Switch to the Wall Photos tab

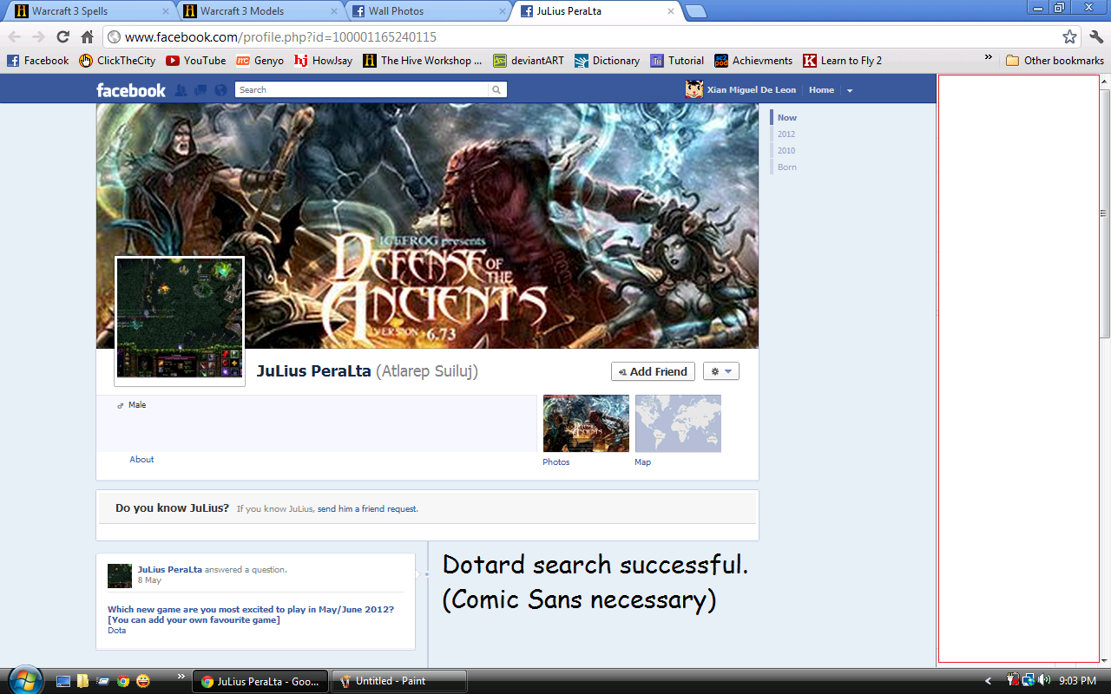[429, 11]
